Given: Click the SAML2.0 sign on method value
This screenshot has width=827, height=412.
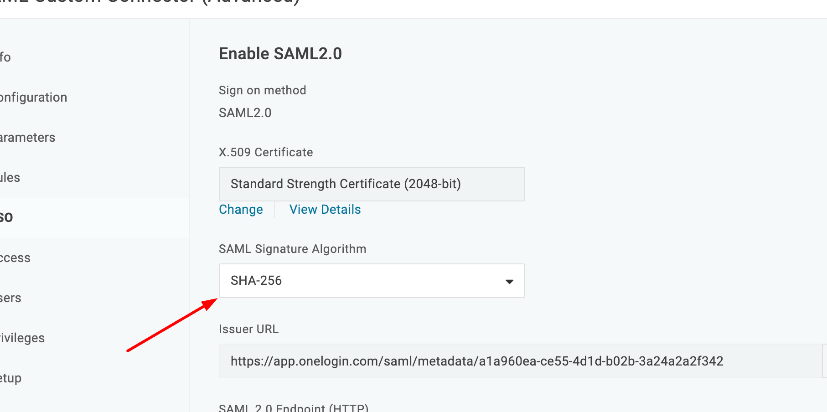Looking at the screenshot, I should (245, 113).
